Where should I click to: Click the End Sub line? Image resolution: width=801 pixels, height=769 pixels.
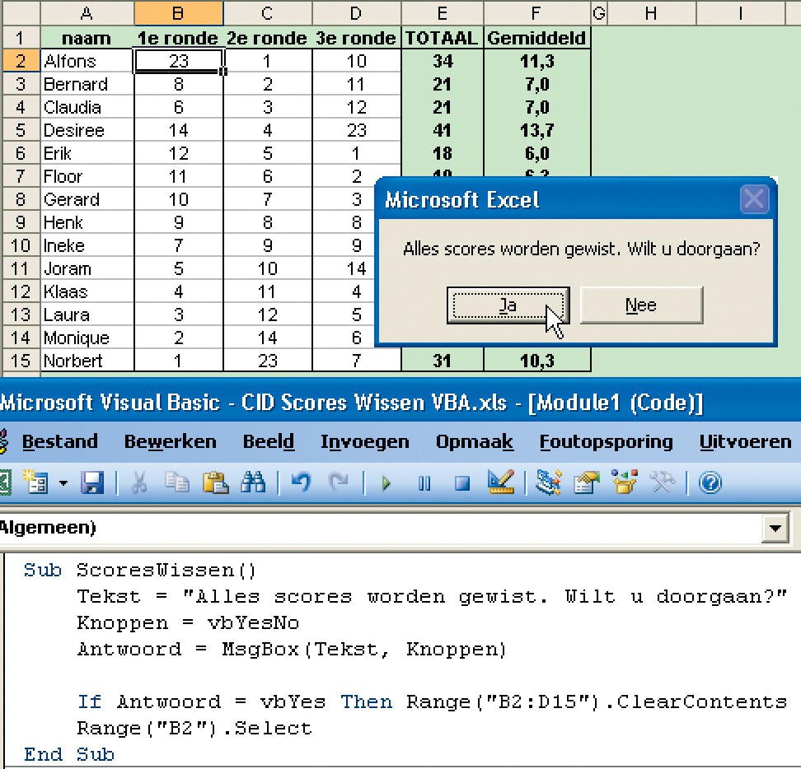[x=69, y=754]
